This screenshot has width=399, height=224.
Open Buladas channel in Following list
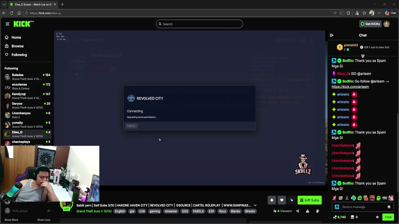click(27, 77)
